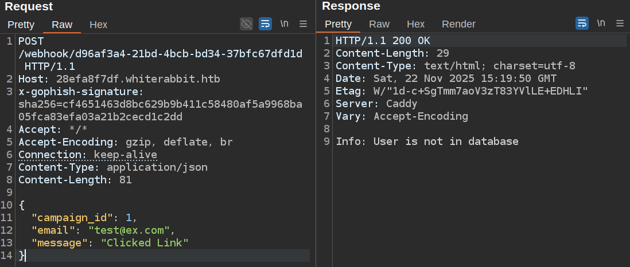Click the webhook URL path in request
Screen dimensions: 630x267
tap(160, 54)
